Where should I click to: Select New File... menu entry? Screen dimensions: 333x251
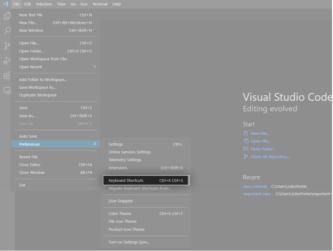55,23
